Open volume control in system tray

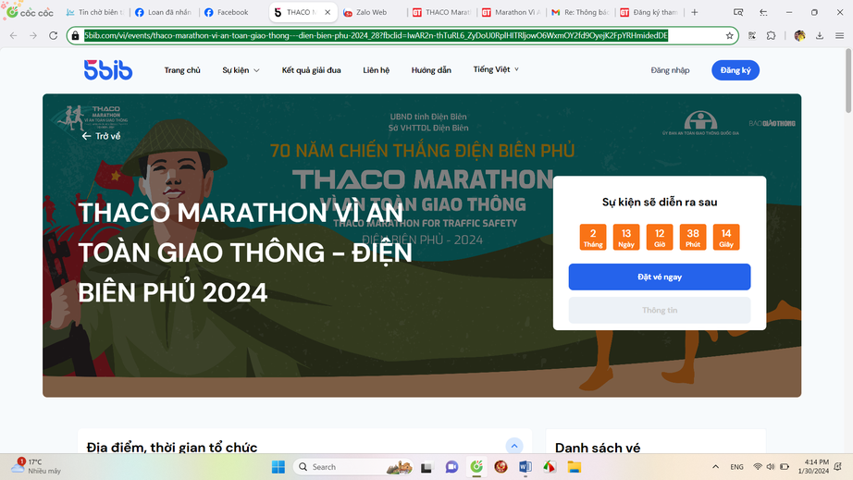coord(771,466)
